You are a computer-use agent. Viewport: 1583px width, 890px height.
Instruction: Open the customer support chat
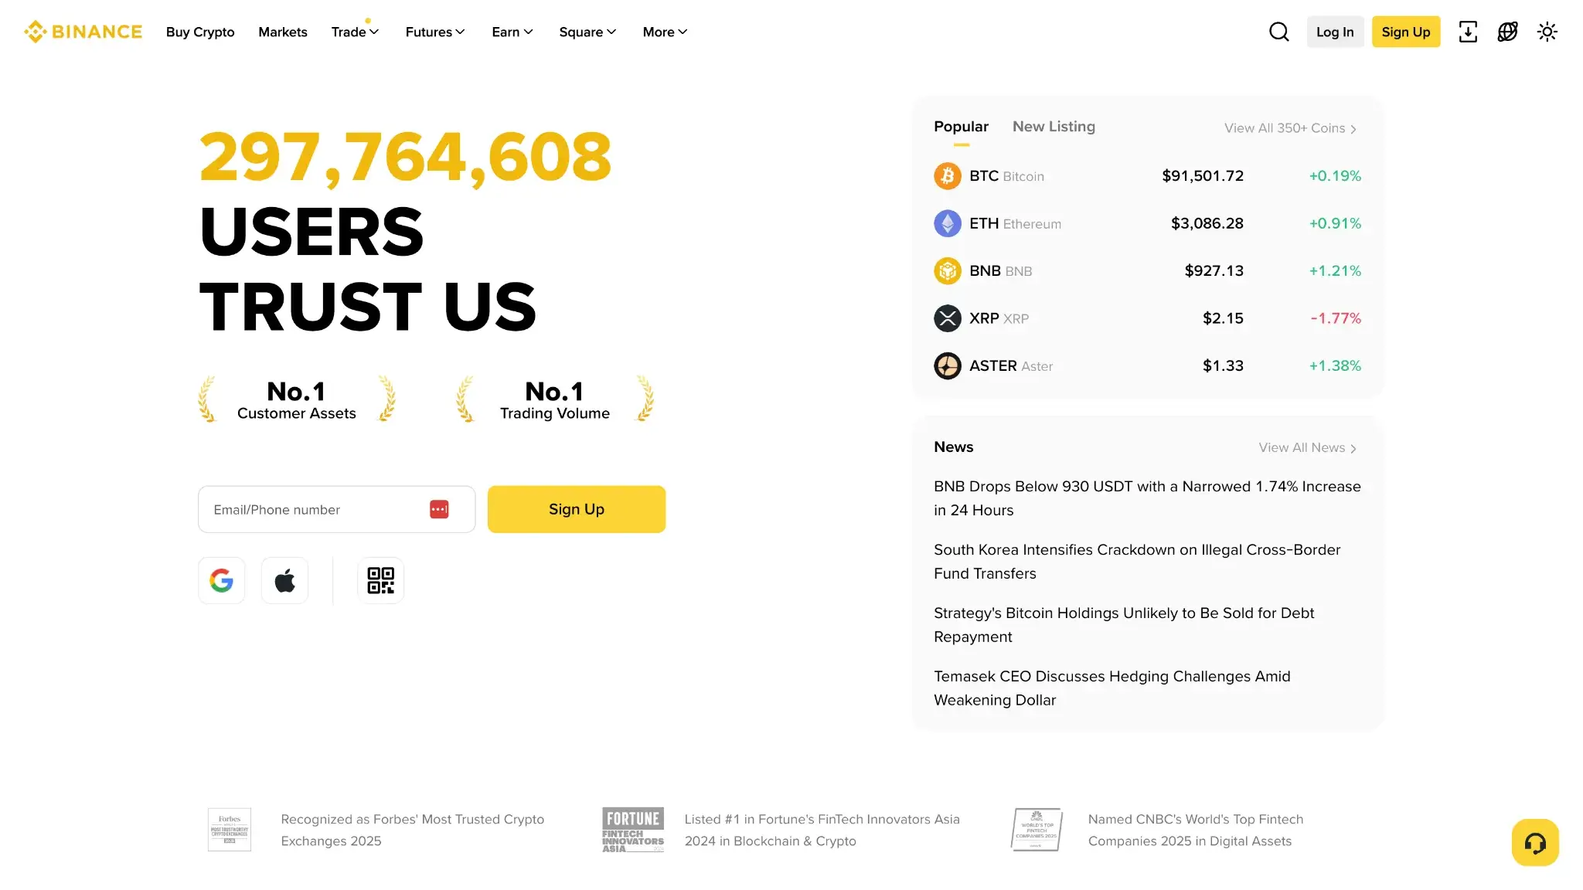[x=1535, y=843]
